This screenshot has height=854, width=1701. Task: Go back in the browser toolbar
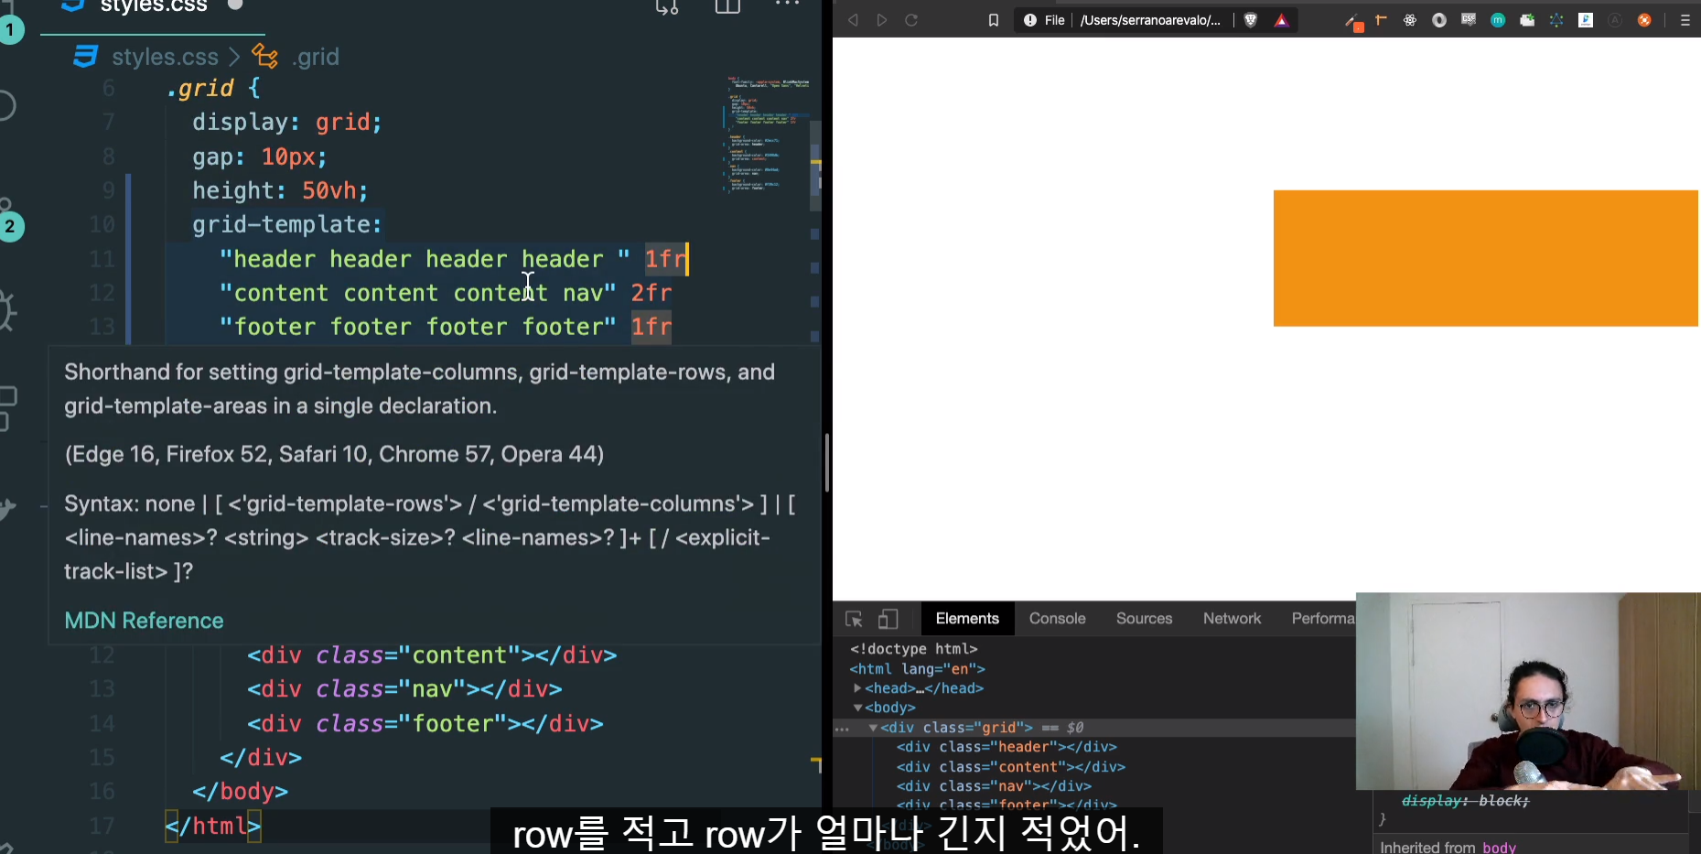click(x=853, y=20)
